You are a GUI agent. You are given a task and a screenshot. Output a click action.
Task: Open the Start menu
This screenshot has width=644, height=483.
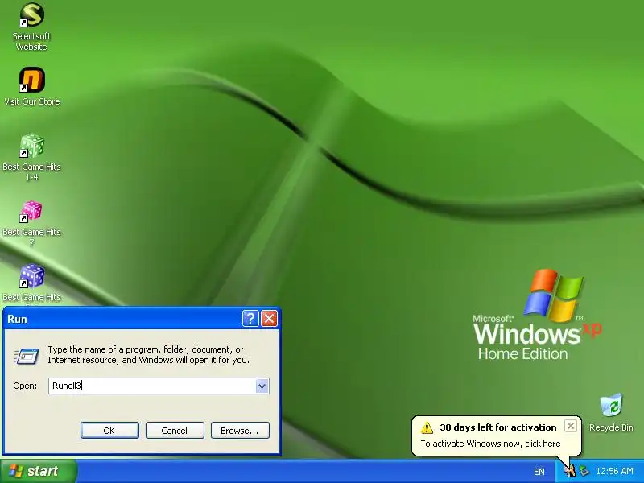[x=38, y=471]
